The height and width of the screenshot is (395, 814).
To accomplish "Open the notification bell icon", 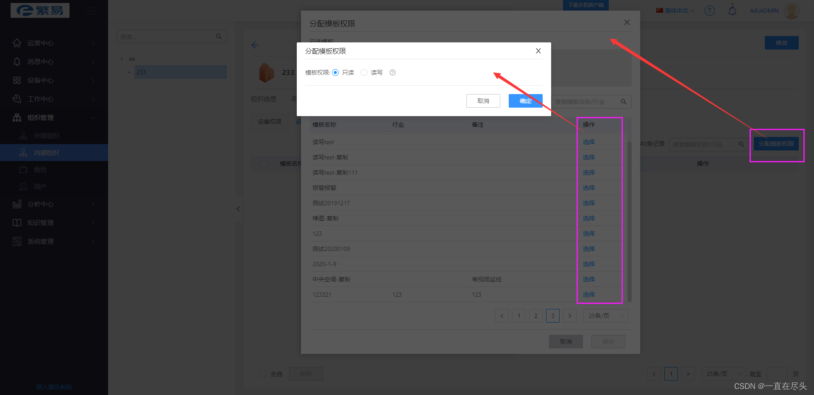I will [732, 10].
